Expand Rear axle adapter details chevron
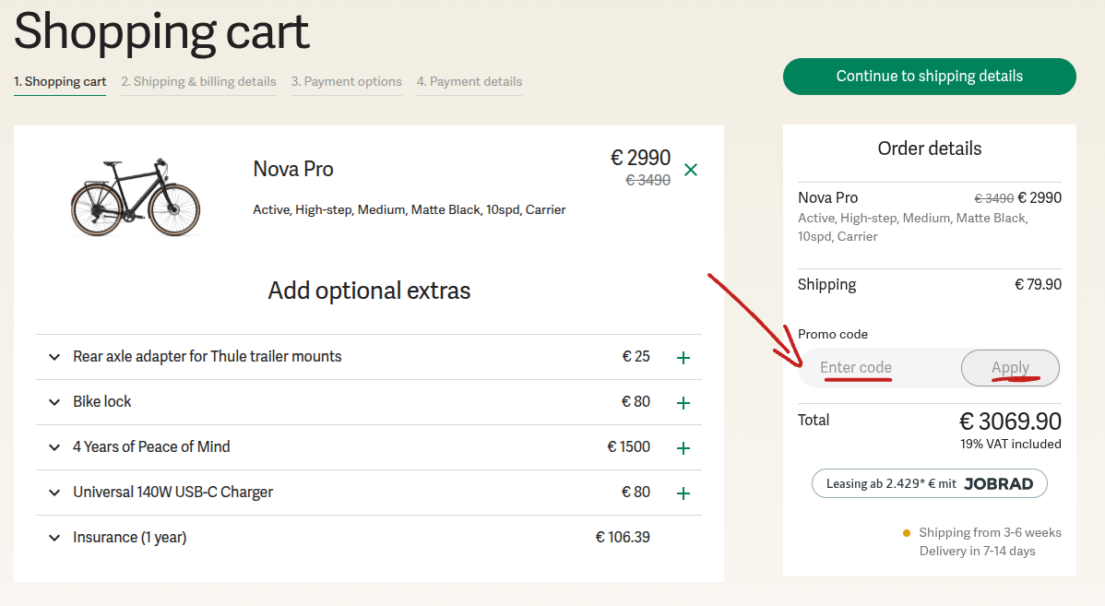 pyautogui.click(x=54, y=357)
